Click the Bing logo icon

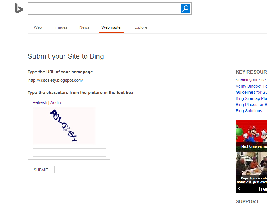(19, 8)
